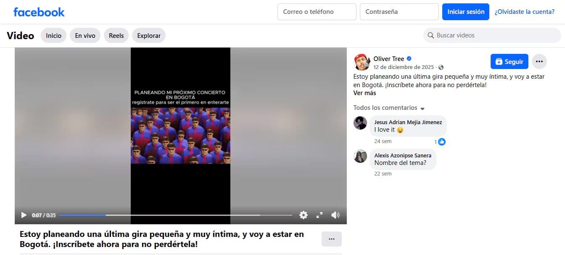The height and width of the screenshot is (255, 565).
Task: Open Oliver Tree's profile picture
Action: coord(361,62)
